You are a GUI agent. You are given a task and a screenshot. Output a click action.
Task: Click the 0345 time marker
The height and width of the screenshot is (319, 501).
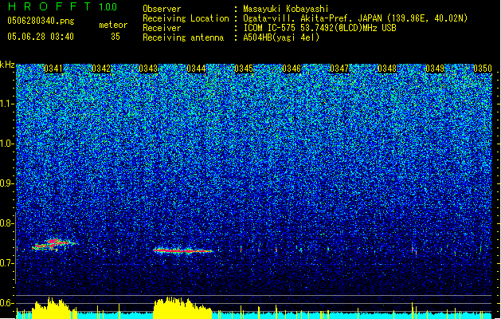[244, 69]
